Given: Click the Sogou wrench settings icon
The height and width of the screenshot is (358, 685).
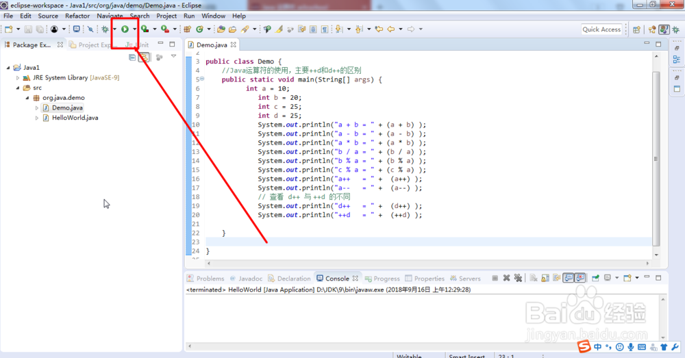Looking at the screenshot, I should pos(675,347).
